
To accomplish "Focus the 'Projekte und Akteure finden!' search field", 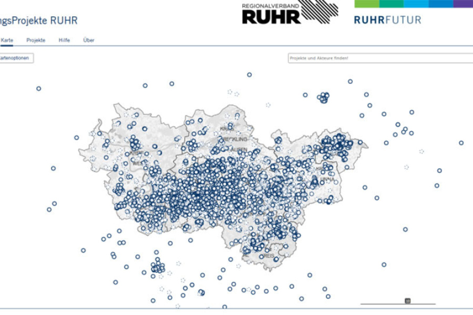I will [379, 58].
